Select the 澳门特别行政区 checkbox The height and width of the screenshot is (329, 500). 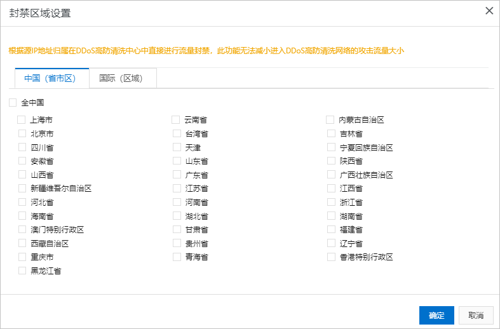coord(22,229)
